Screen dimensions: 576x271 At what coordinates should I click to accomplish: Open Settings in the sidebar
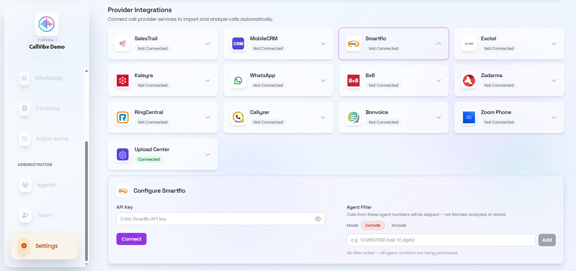click(x=44, y=246)
